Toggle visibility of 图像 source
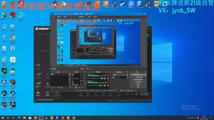This screenshot has width=214, height=120. 81,74
